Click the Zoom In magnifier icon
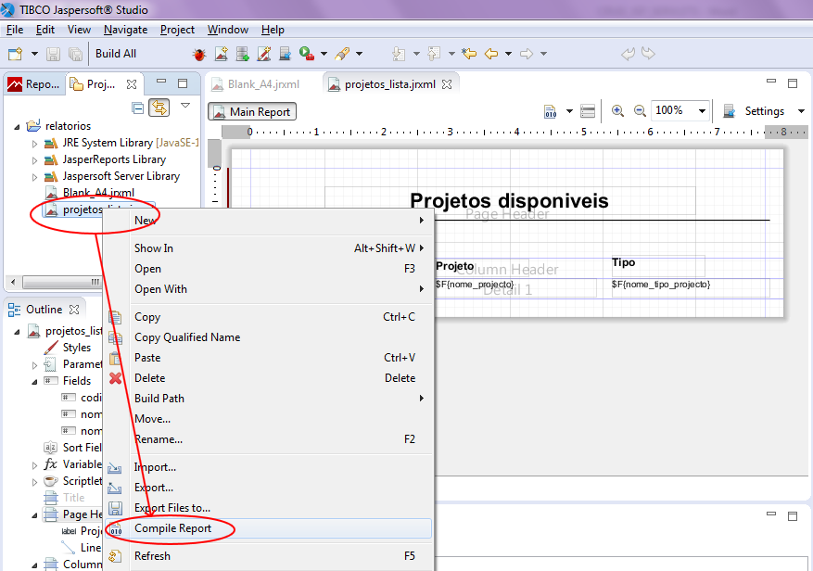Image resolution: width=813 pixels, height=571 pixels. coord(617,110)
